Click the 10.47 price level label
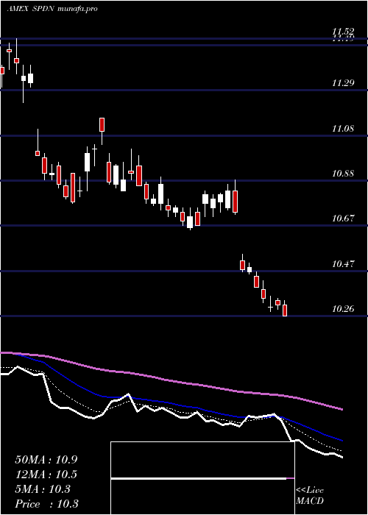Screen dimensions: 368x515 coord(343,263)
